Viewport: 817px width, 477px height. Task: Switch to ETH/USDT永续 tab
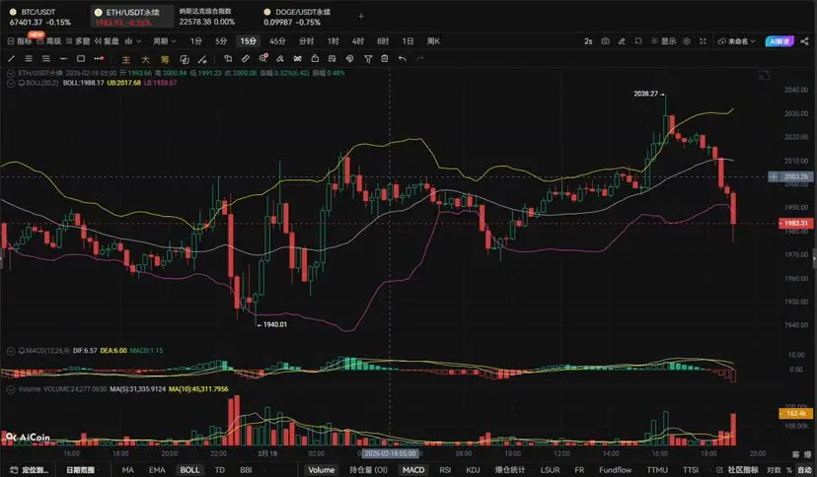coord(132,17)
